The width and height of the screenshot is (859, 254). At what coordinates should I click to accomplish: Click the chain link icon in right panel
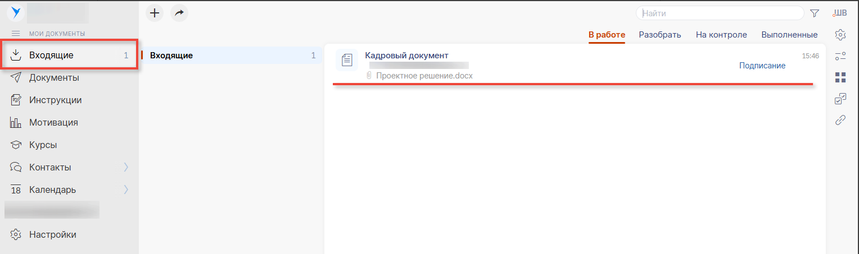[840, 119]
